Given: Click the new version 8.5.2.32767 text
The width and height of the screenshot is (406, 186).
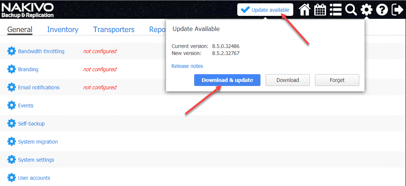Looking at the screenshot, I should (226, 53).
